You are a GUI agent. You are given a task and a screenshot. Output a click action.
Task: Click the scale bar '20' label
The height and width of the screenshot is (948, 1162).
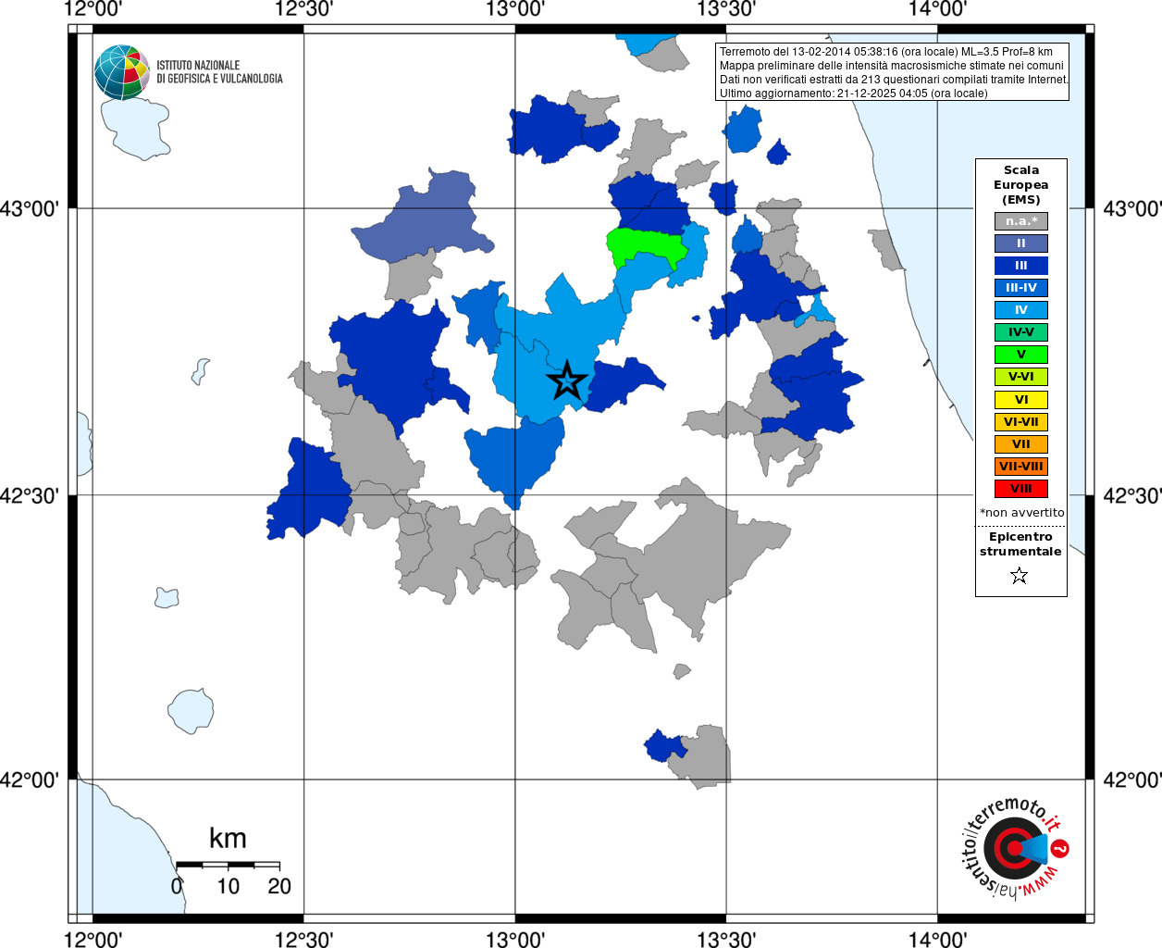(x=279, y=886)
